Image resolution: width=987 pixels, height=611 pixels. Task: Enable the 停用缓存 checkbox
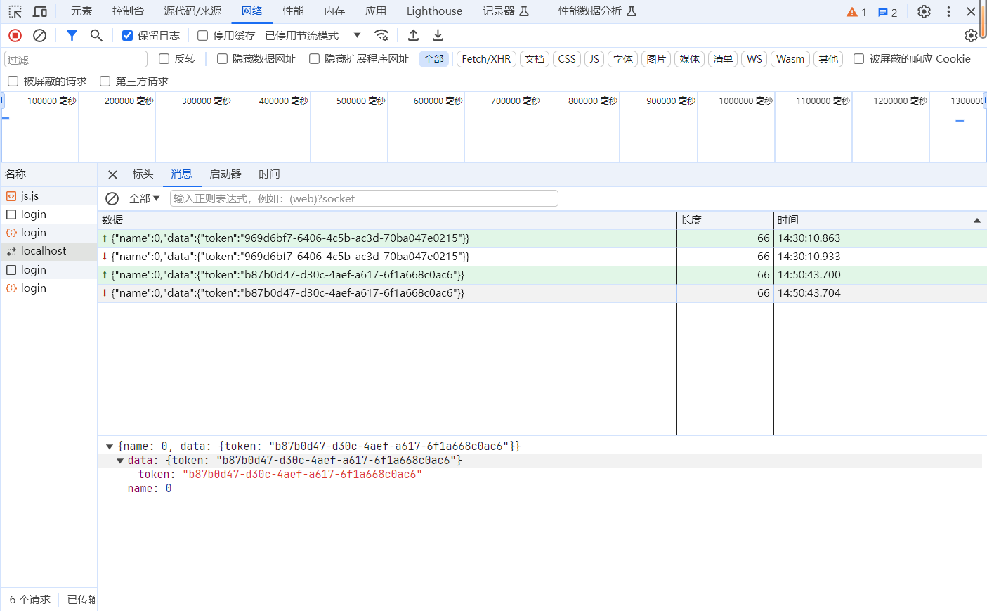(202, 36)
